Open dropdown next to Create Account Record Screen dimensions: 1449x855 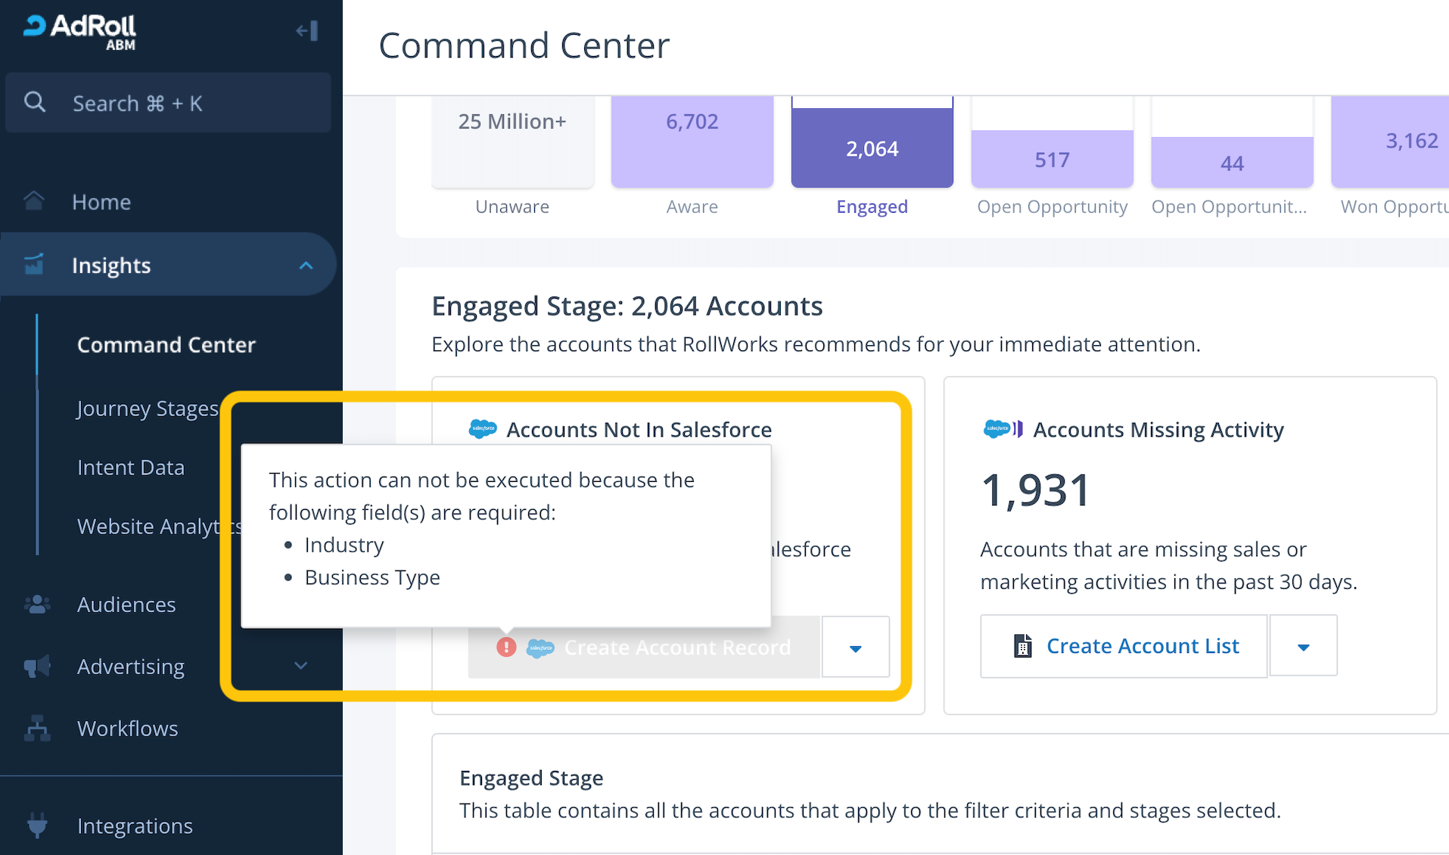(x=855, y=647)
